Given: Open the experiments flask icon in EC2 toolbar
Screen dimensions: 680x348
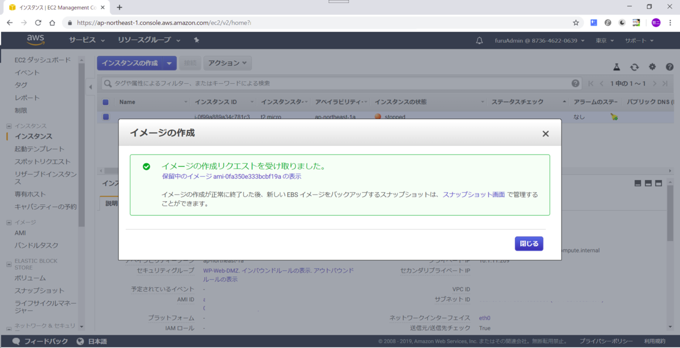Looking at the screenshot, I should (x=617, y=67).
